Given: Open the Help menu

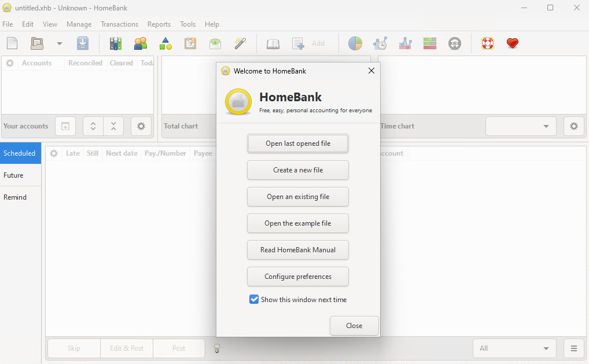Looking at the screenshot, I should (x=212, y=24).
